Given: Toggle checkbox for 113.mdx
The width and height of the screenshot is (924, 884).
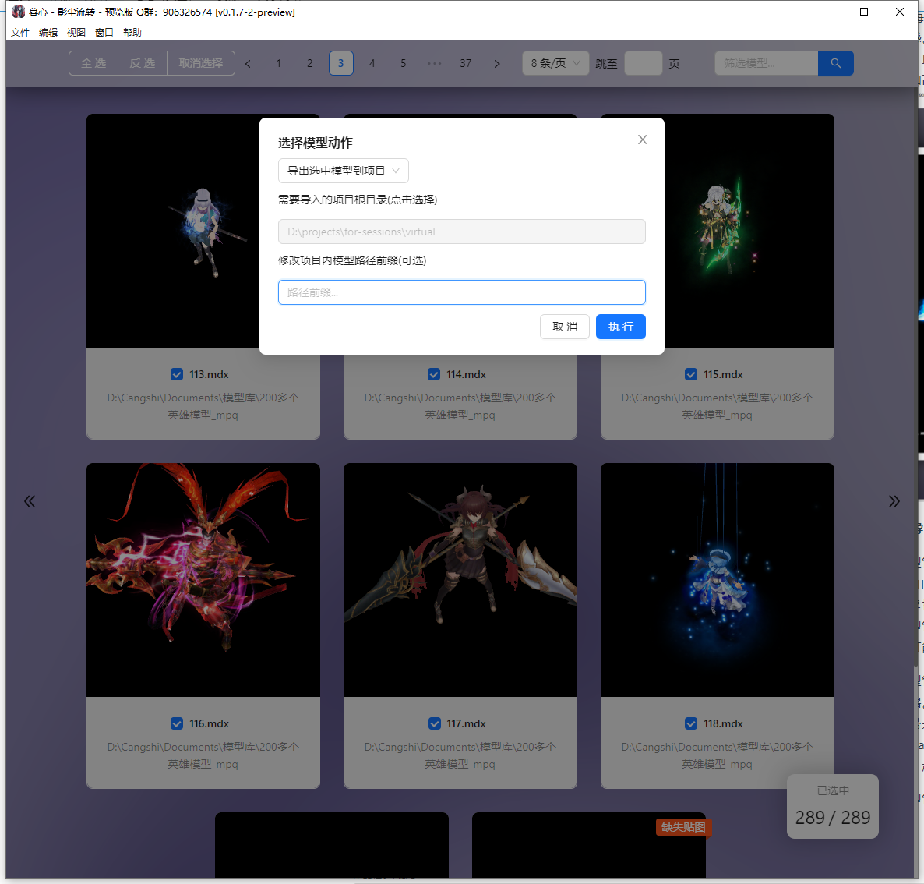Looking at the screenshot, I should click(x=177, y=374).
